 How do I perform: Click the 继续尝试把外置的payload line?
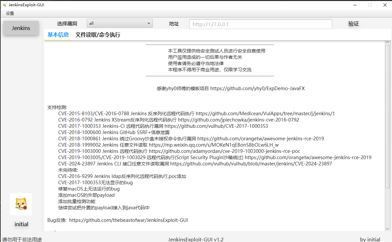point(104,208)
